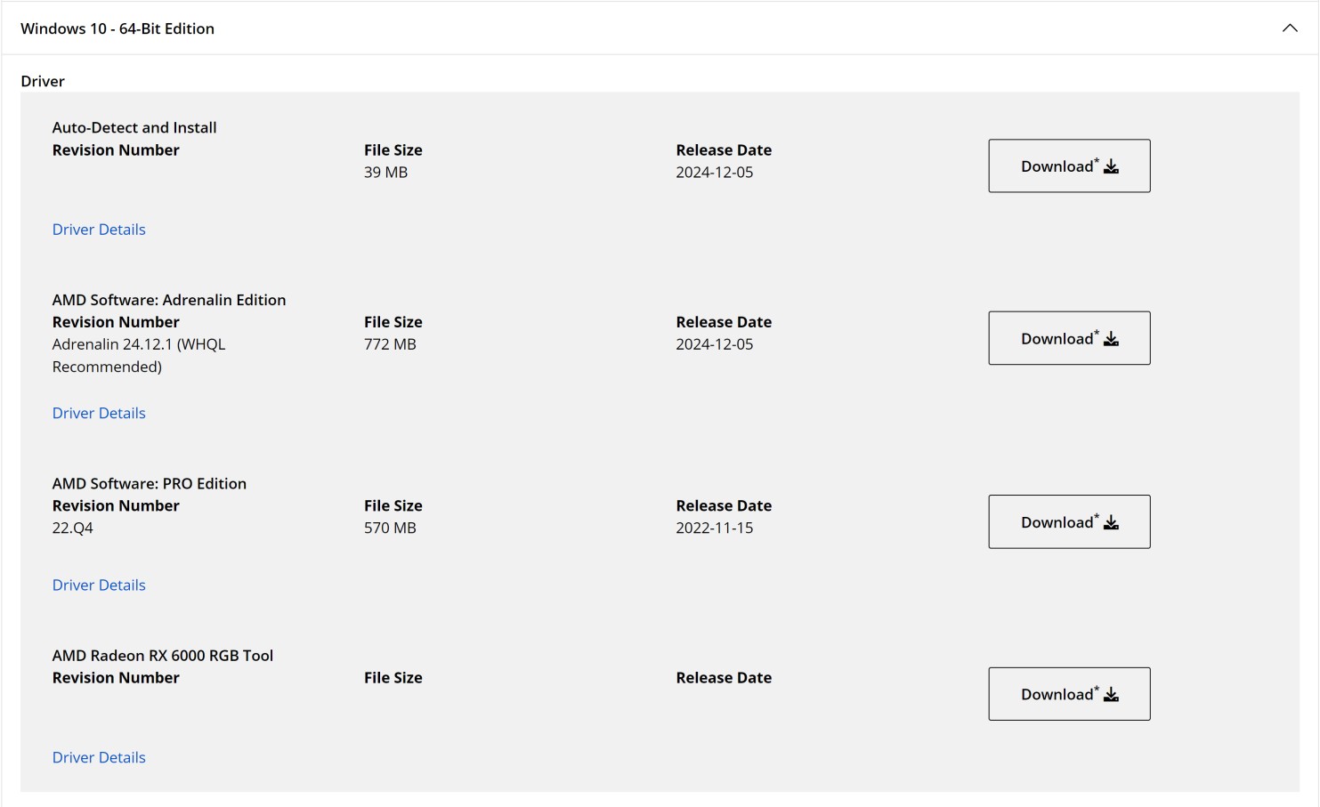This screenshot has width=1320, height=807.
Task: Open Driver Details for Auto-Detect and Install
Action: tap(99, 230)
